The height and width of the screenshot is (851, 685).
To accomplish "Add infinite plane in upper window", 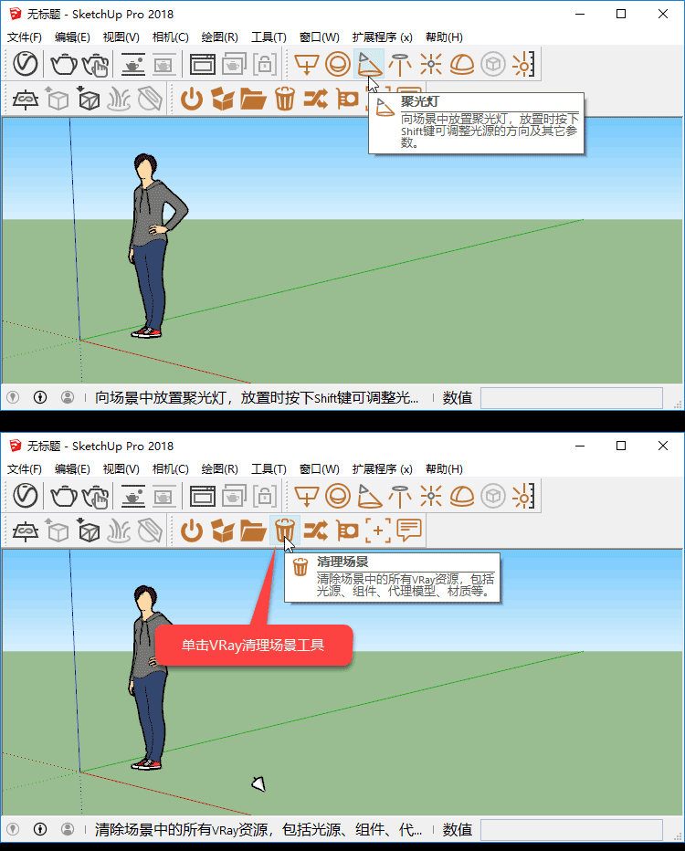I will [26, 100].
